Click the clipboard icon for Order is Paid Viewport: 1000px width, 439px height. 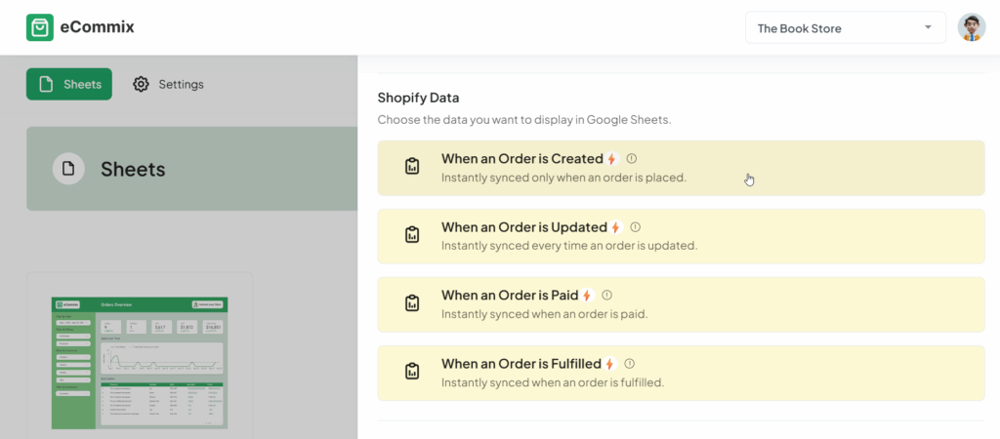413,303
